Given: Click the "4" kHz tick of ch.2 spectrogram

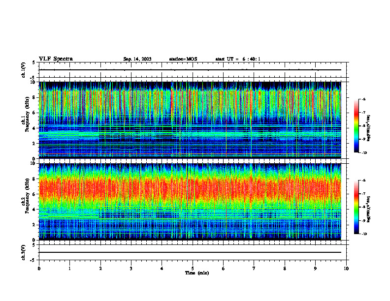Looking at the screenshot, I should coord(34,210).
